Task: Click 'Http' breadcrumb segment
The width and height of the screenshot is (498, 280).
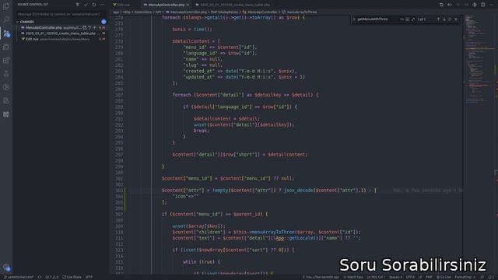Action: (126, 12)
